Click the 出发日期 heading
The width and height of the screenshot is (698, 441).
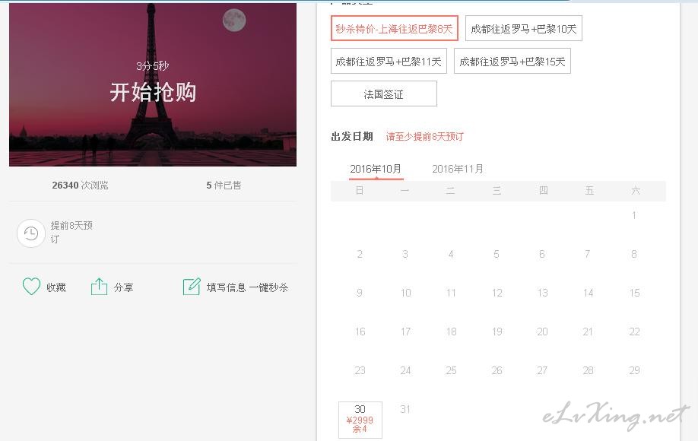(352, 137)
